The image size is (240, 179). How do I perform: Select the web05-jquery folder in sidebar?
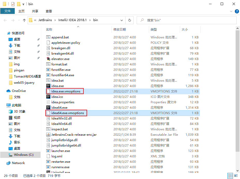point(22,83)
